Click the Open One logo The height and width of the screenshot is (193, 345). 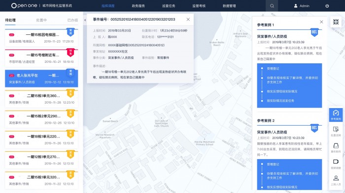point(24,6)
